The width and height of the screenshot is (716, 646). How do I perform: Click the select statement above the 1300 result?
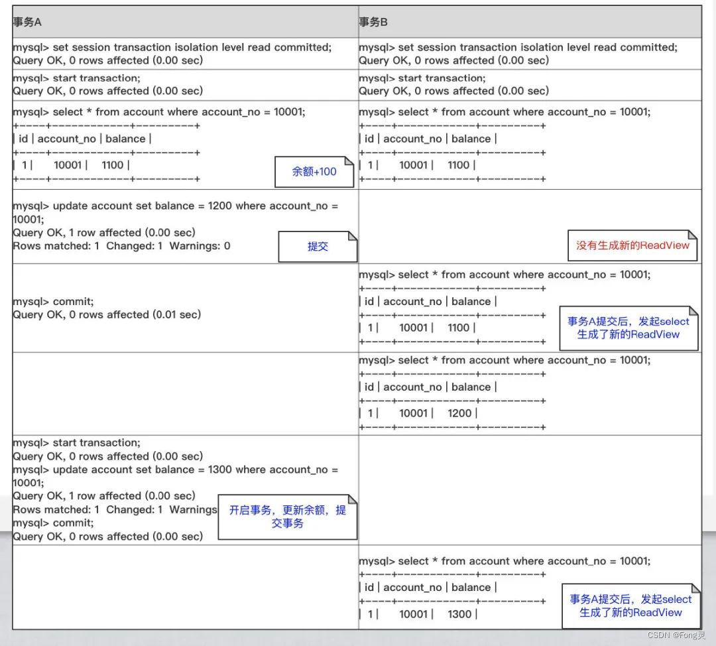(505, 562)
